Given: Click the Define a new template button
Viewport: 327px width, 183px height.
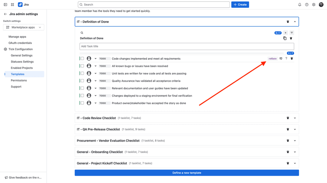Looking at the screenshot, I should coord(187,172).
